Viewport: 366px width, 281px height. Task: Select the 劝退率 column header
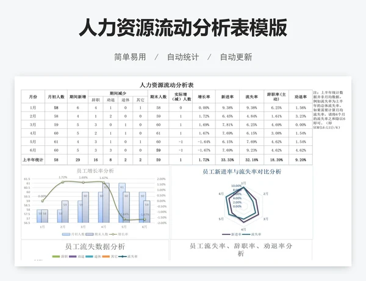click(301, 97)
